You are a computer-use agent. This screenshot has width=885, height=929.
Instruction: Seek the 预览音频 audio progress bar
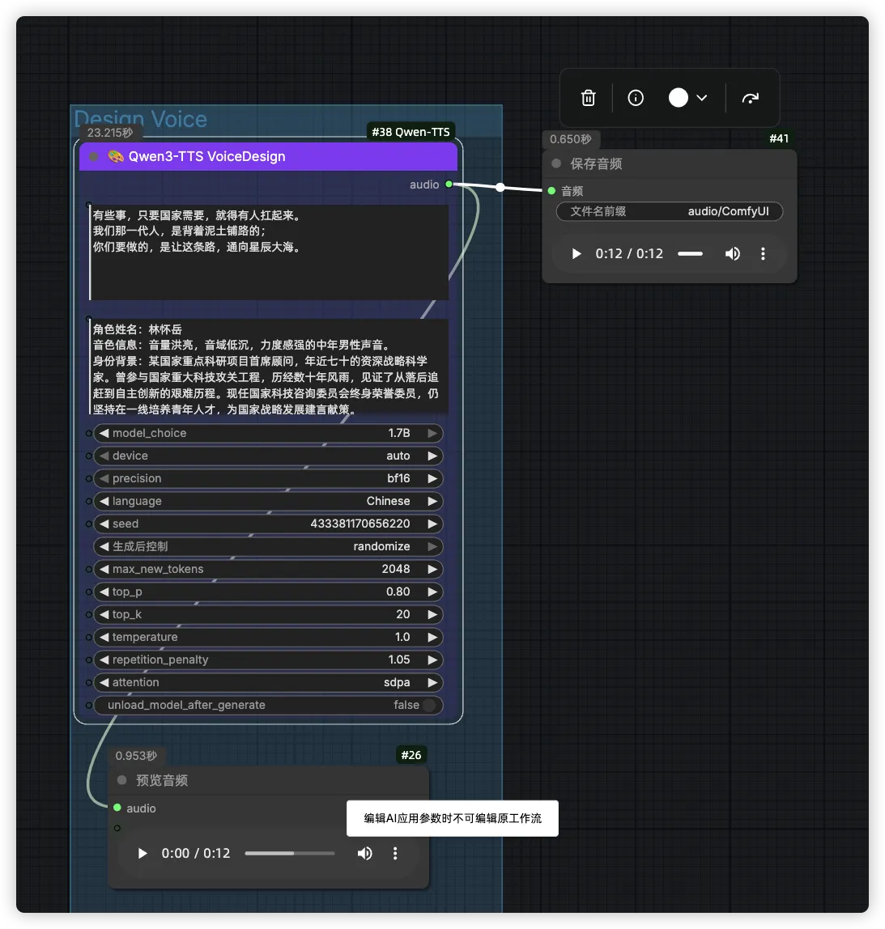point(290,853)
